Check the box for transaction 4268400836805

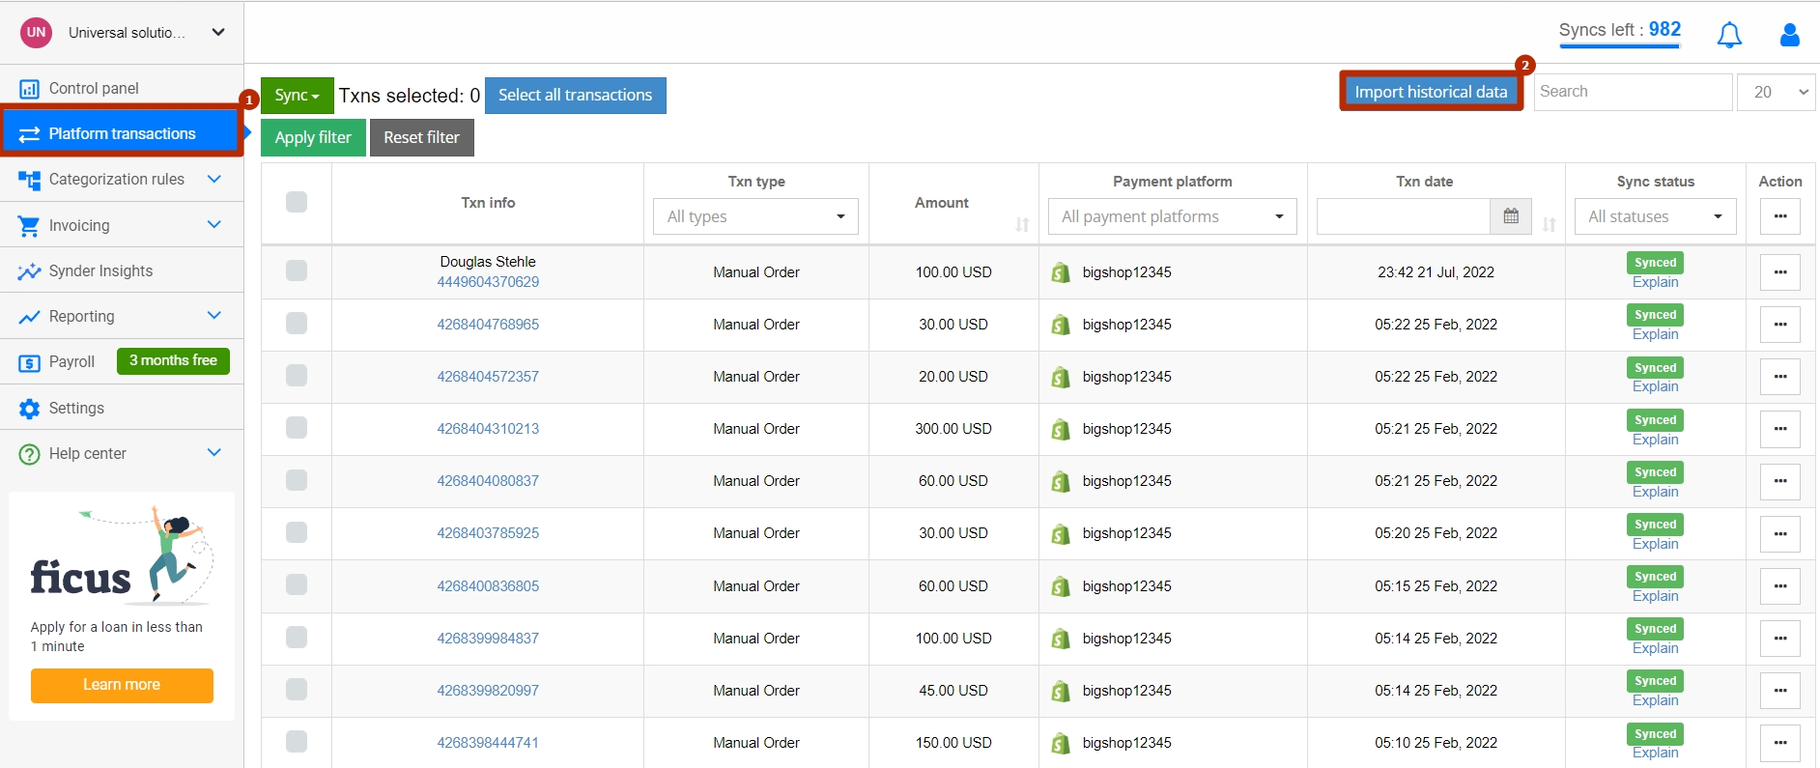[x=297, y=584]
